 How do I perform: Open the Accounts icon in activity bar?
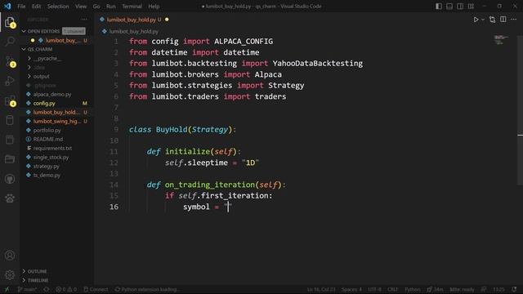pos(10,256)
